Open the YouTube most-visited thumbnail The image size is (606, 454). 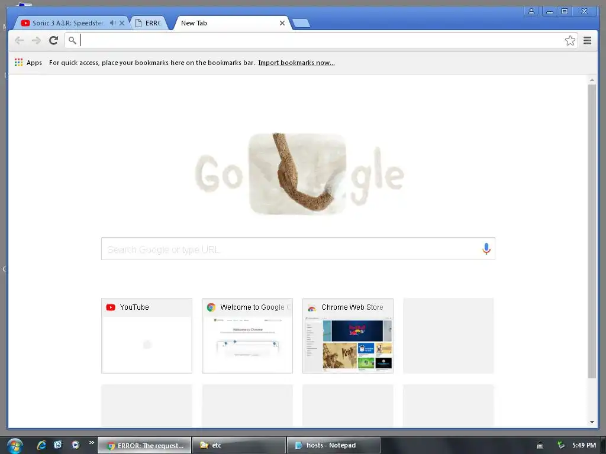point(147,336)
